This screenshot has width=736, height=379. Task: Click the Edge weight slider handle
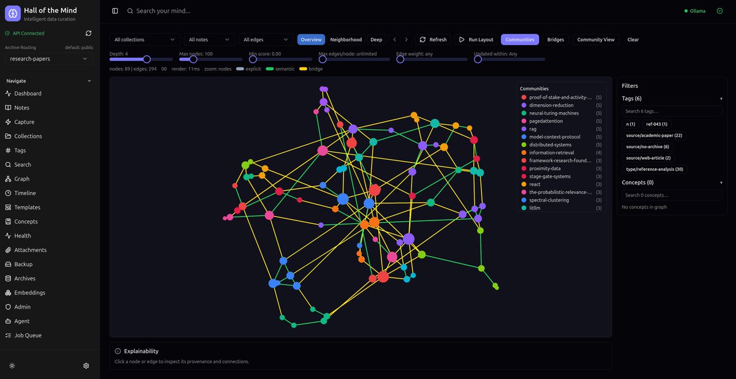coord(400,59)
